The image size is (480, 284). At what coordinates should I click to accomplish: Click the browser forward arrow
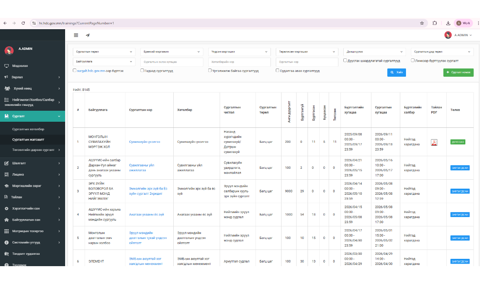pos(14,23)
